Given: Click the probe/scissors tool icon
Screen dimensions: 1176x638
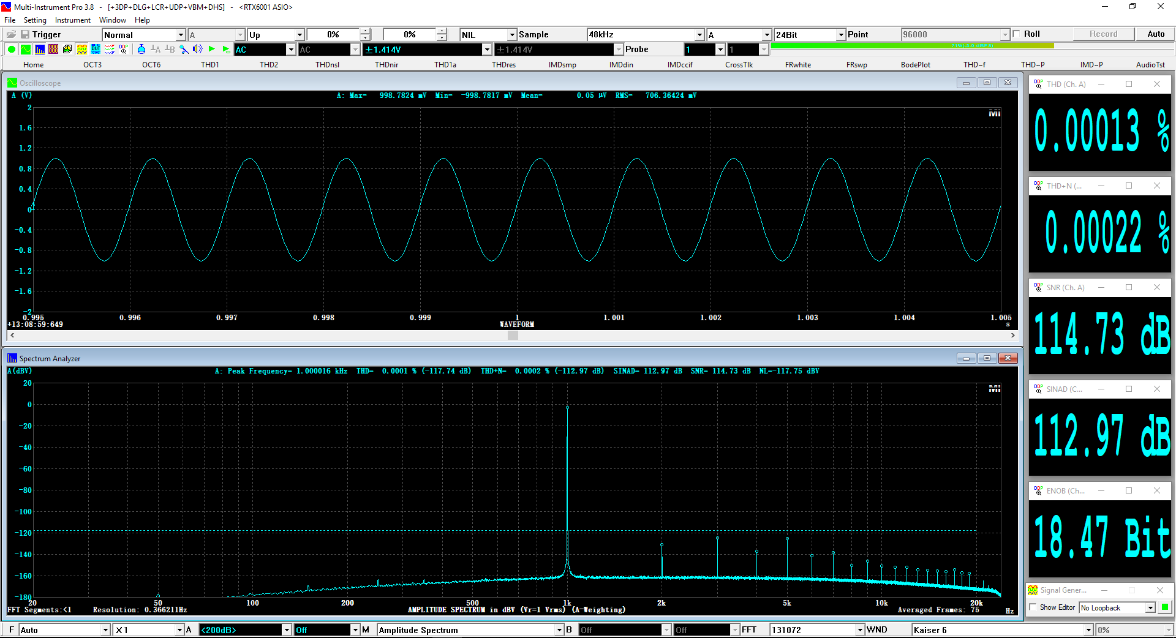Looking at the screenshot, I should 184,50.
